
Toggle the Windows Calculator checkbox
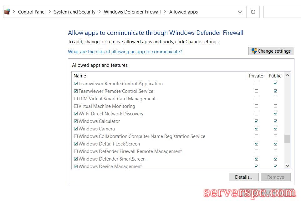tap(76, 121)
